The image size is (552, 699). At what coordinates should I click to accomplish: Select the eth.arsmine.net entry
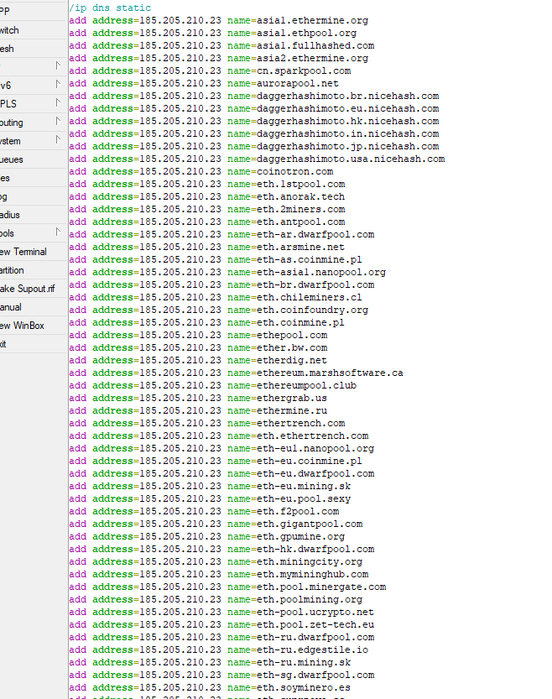tap(207, 247)
